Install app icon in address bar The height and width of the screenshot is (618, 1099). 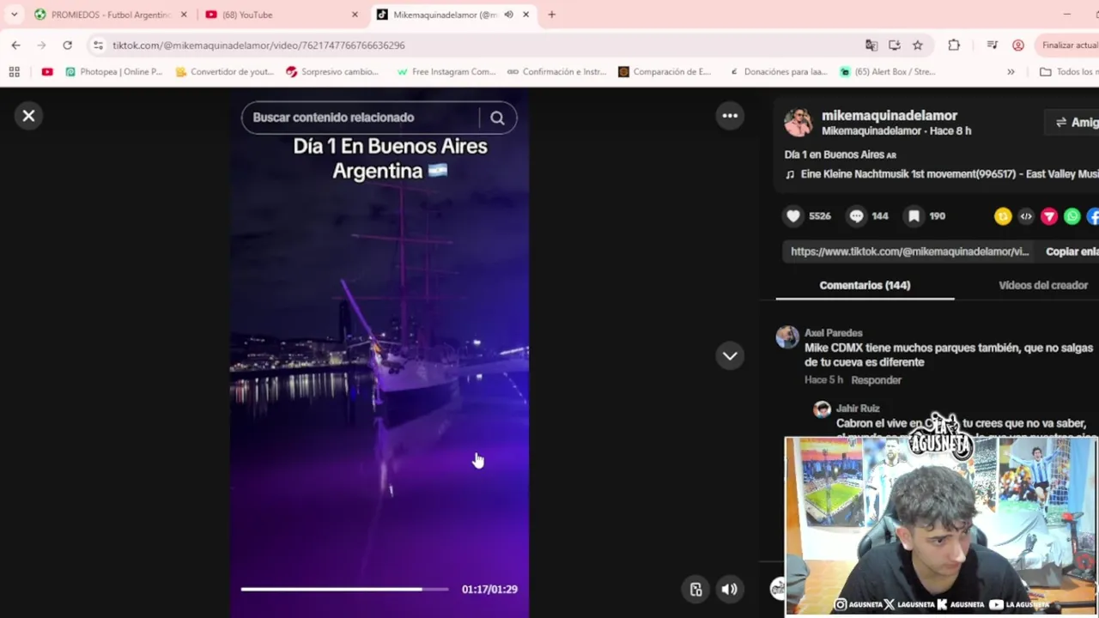(x=895, y=45)
